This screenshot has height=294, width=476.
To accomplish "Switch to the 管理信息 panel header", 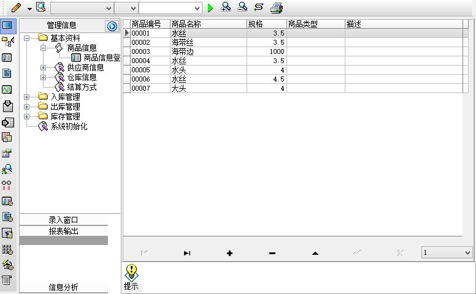I will point(61,25).
